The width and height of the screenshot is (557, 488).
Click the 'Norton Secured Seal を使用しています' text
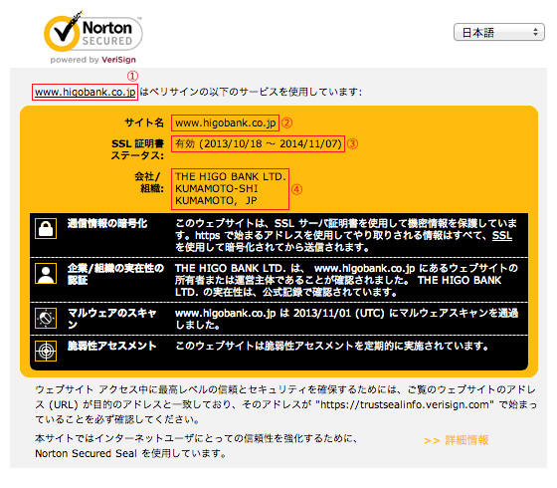pyautogui.click(x=130, y=453)
